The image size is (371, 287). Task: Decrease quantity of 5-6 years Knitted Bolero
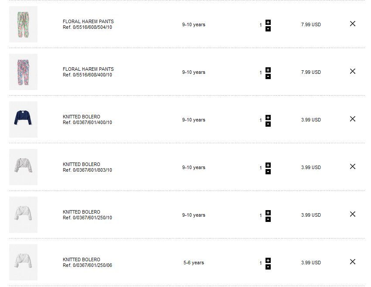coord(268,267)
